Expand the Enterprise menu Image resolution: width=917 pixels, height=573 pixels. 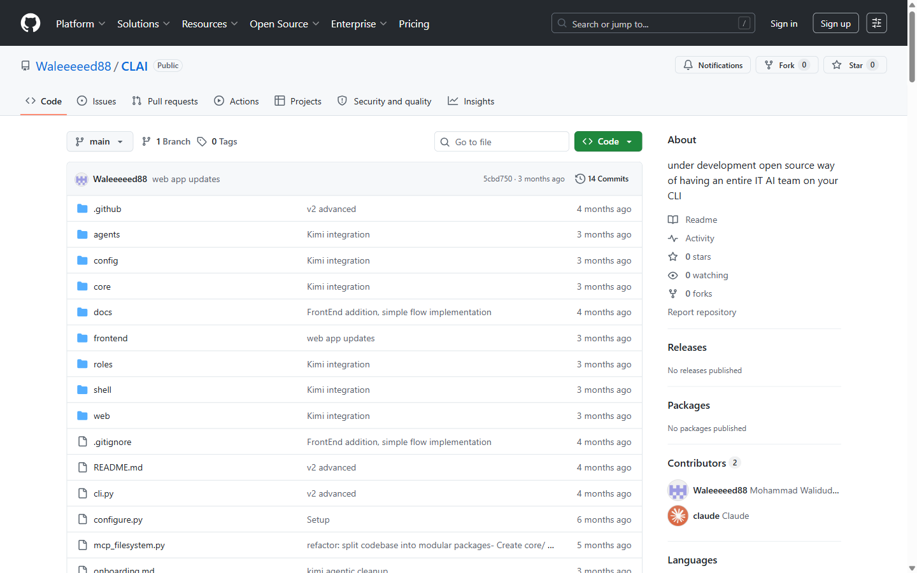tap(359, 24)
